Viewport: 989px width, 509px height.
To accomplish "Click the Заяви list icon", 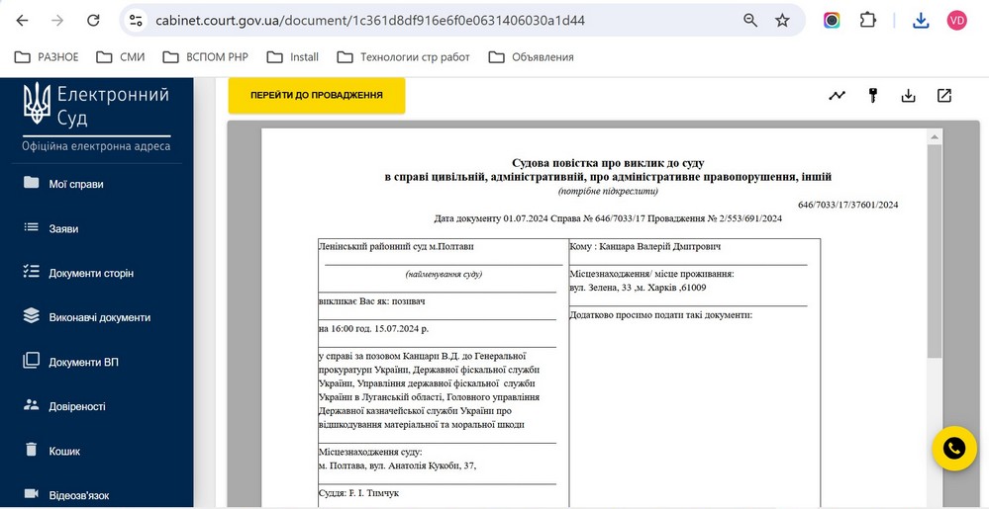I will 31,226.
